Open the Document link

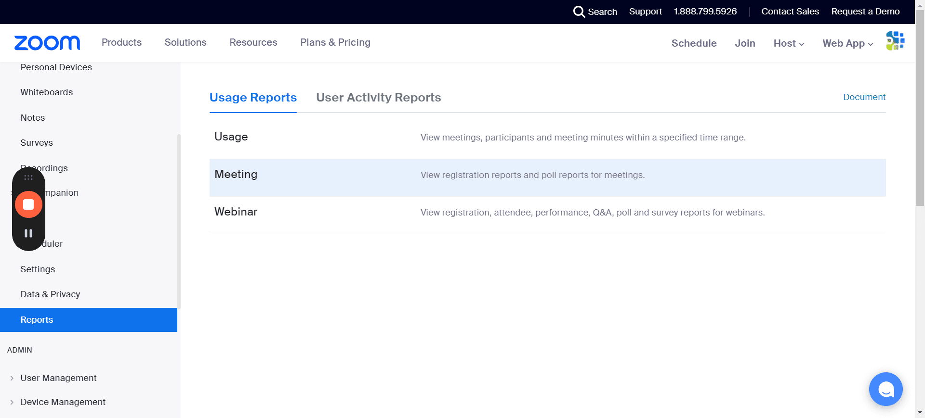(x=864, y=97)
